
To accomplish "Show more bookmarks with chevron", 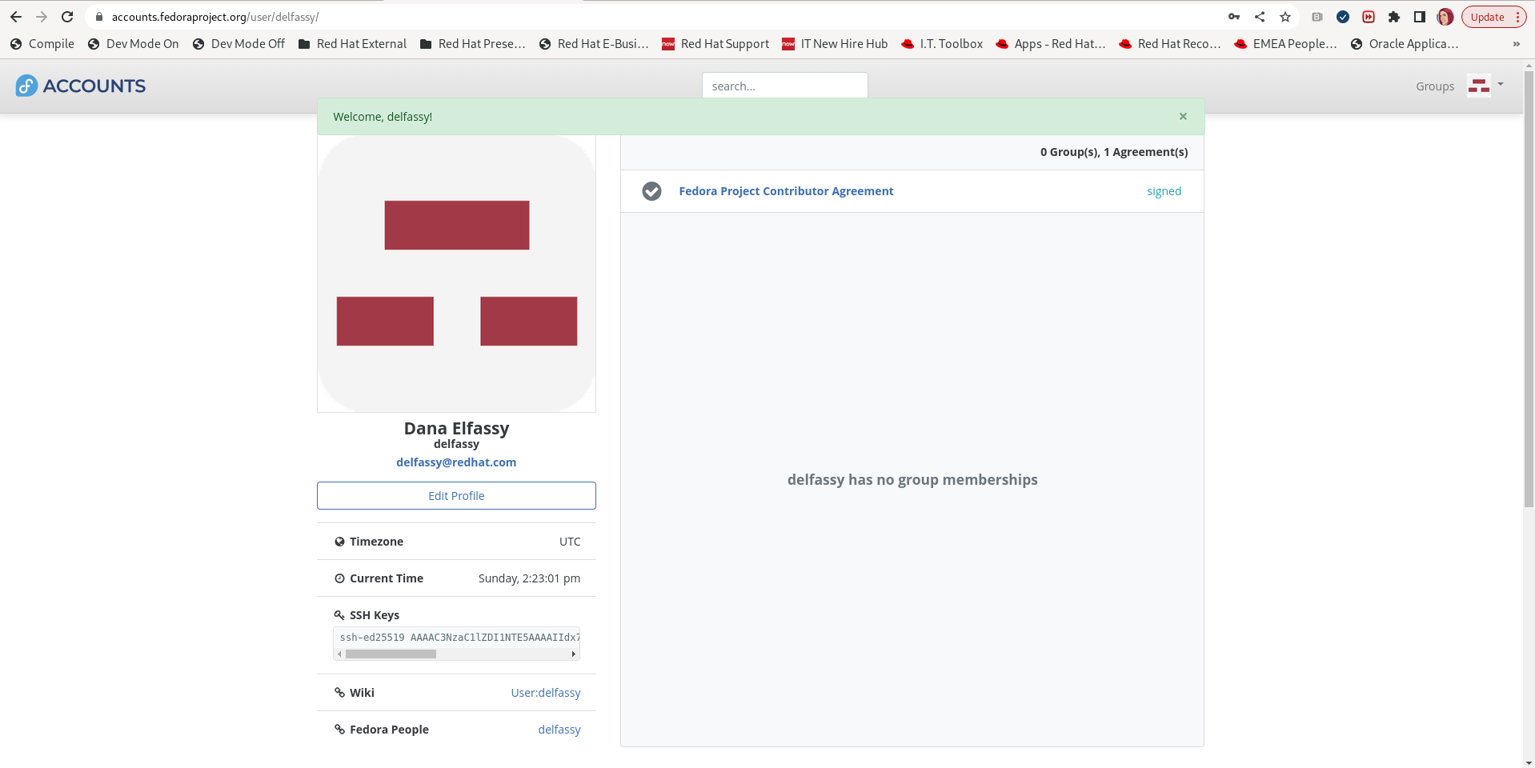I will pos(1516,44).
